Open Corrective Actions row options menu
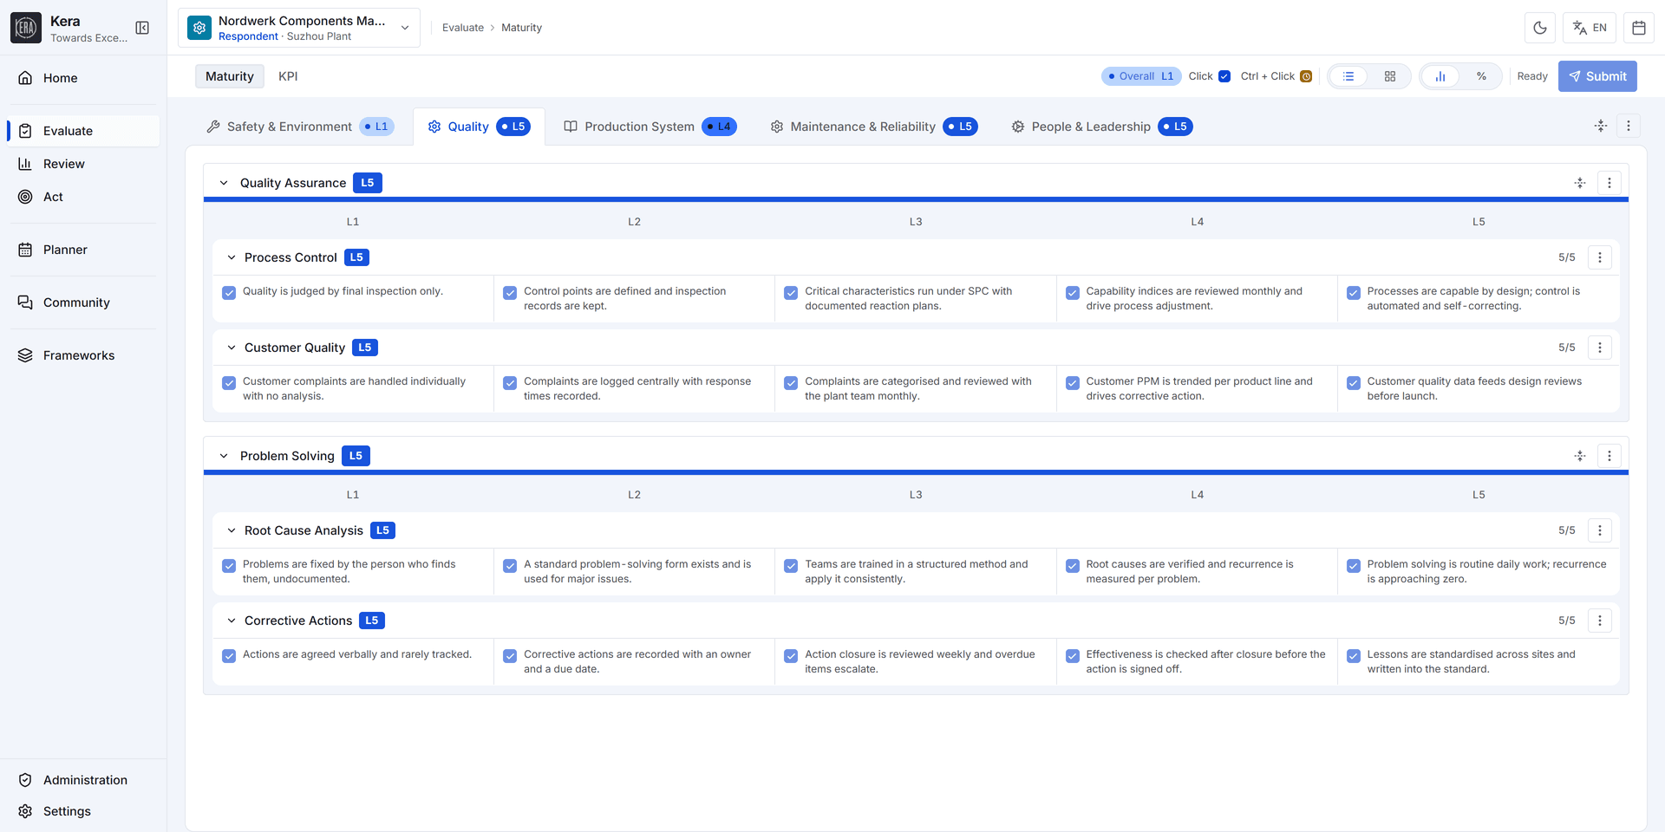1665x832 pixels. (x=1600, y=621)
